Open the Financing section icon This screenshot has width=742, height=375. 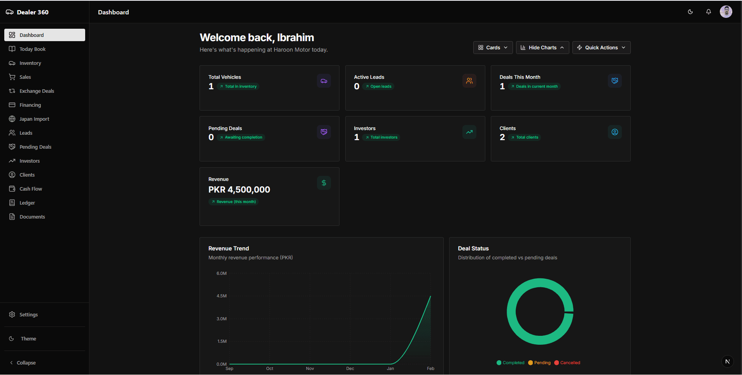12,105
